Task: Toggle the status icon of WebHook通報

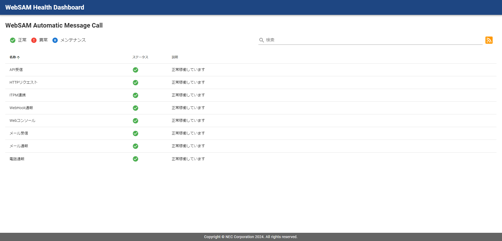Action: [136, 108]
